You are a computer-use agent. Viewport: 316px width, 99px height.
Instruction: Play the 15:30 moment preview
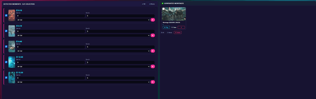[x=153, y=82]
